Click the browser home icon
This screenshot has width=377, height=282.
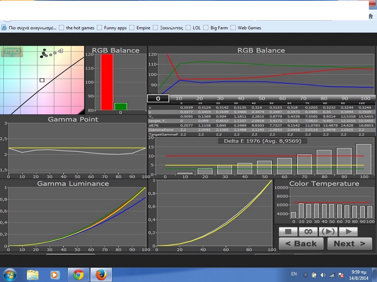pos(371,16)
